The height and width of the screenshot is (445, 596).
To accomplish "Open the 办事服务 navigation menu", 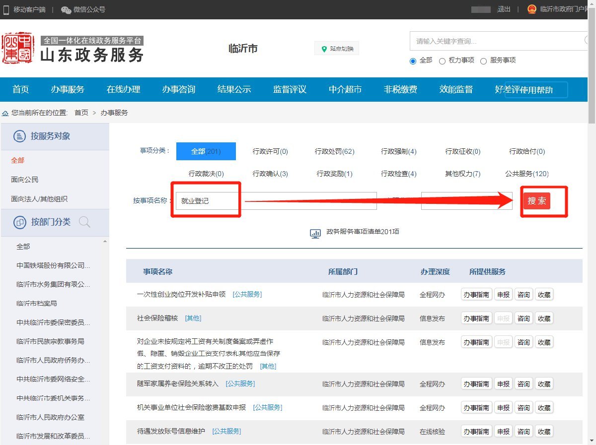I will pos(68,90).
